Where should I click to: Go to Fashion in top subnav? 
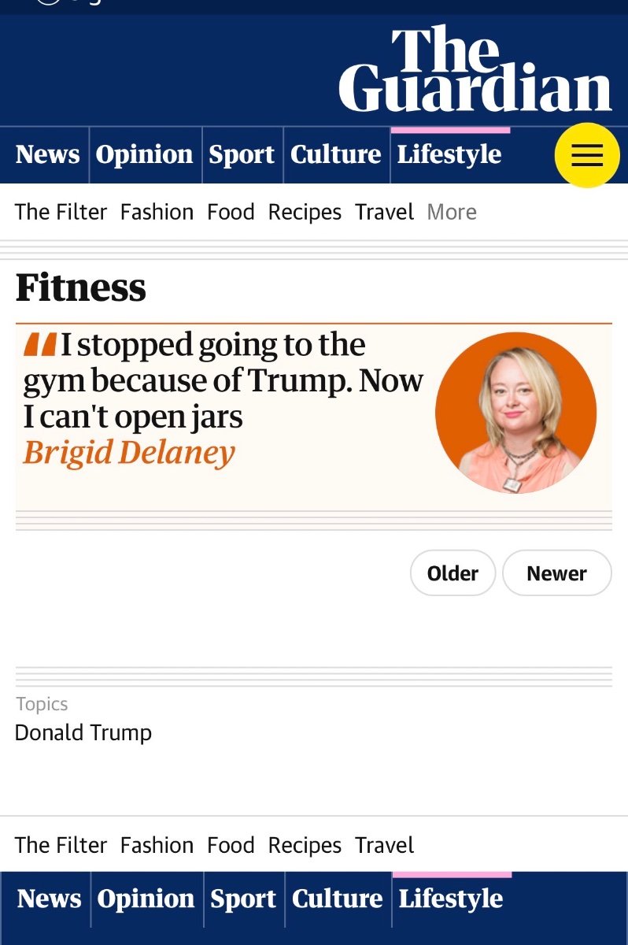(x=157, y=212)
